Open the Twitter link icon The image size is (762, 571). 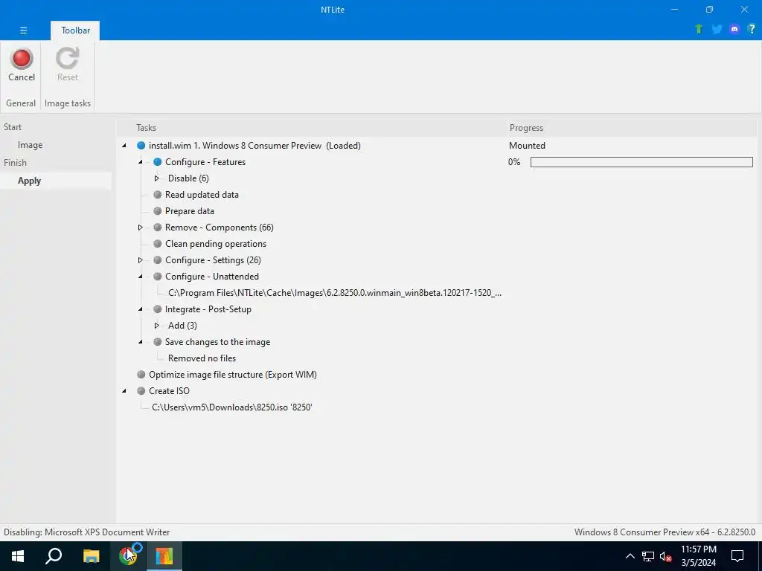pyautogui.click(x=717, y=29)
